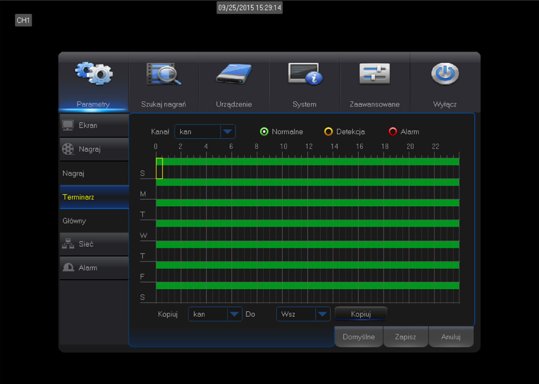Viewport: 539px width, 384px height.
Task: Open the Parametry gears icon
Action: (x=94, y=73)
